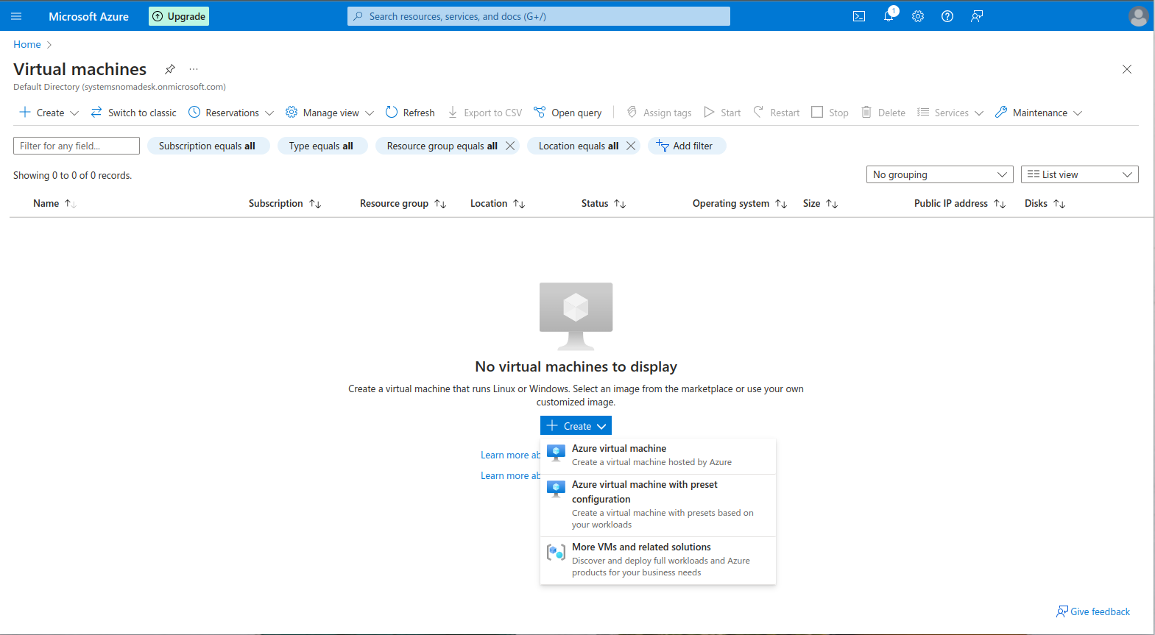This screenshot has width=1155, height=635.
Task: Click the Stop toolbar button
Action: pos(830,113)
